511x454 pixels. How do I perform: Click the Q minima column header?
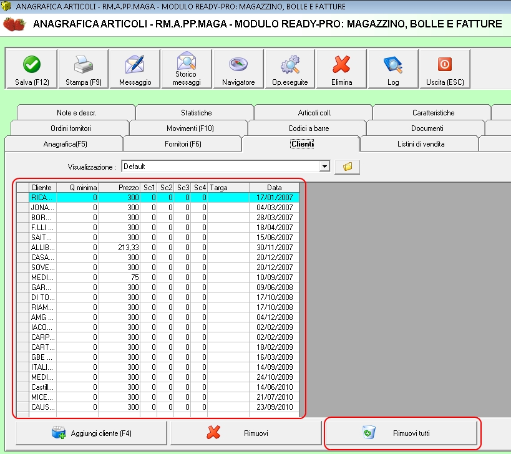pyautogui.click(x=77, y=188)
